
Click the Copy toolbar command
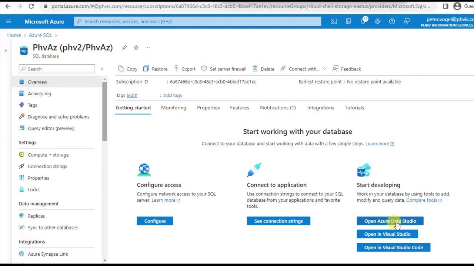(128, 69)
